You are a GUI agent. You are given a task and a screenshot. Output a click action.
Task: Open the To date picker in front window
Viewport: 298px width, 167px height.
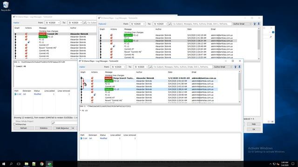click(x=147, y=67)
